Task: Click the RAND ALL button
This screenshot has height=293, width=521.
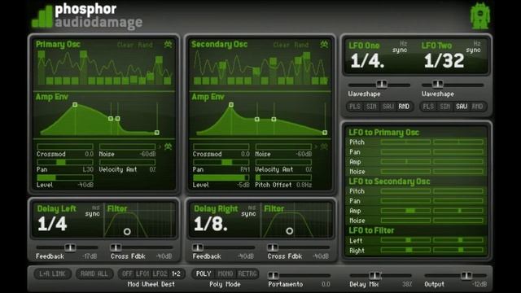Action: pyautogui.click(x=94, y=274)
